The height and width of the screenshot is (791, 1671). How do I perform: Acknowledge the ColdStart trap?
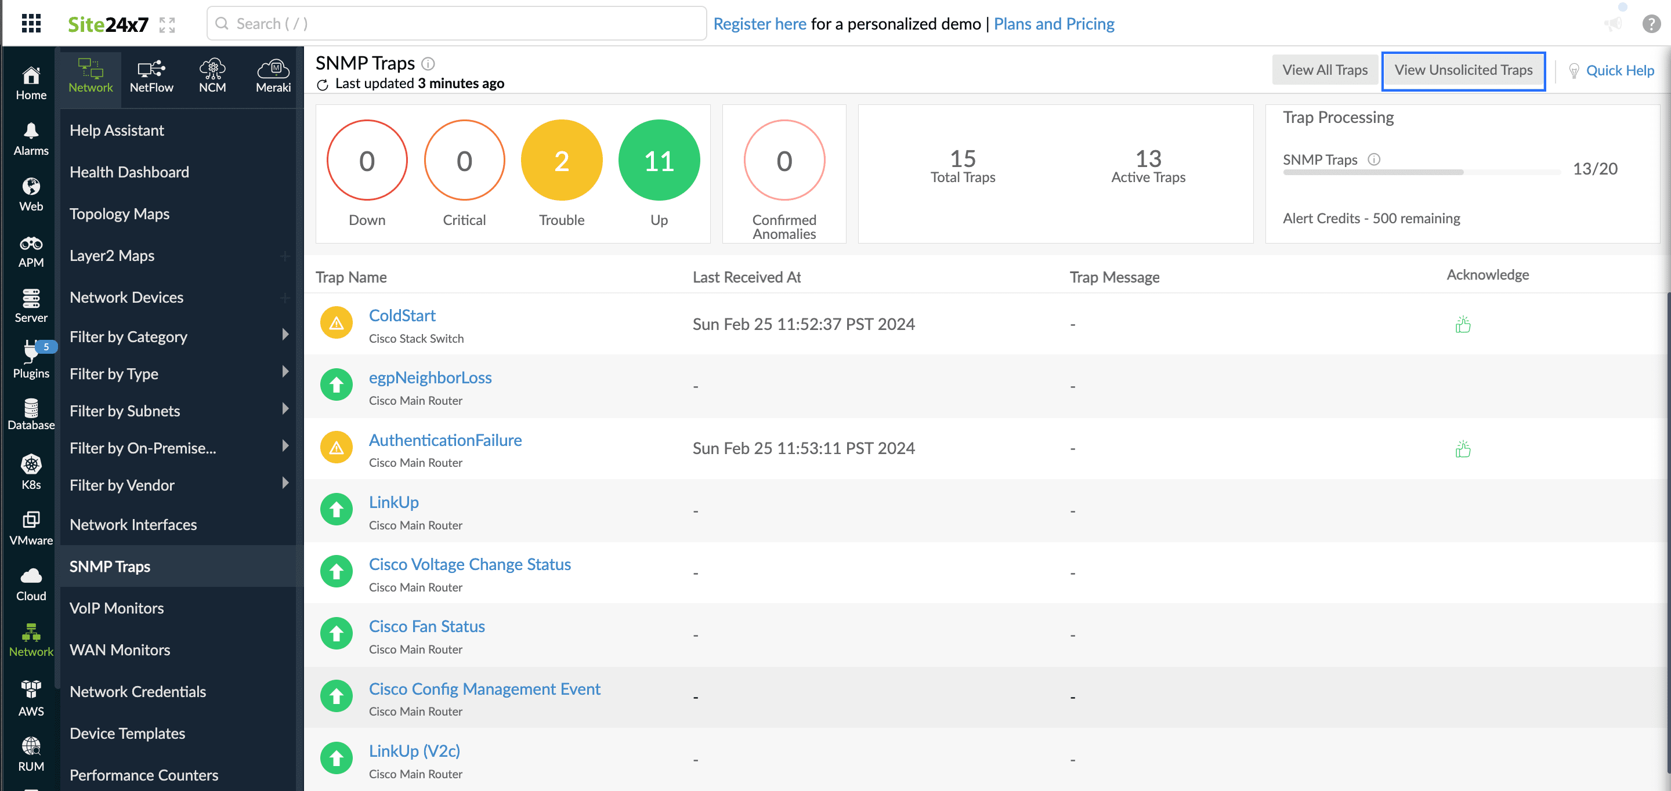tap(1463, 324)
